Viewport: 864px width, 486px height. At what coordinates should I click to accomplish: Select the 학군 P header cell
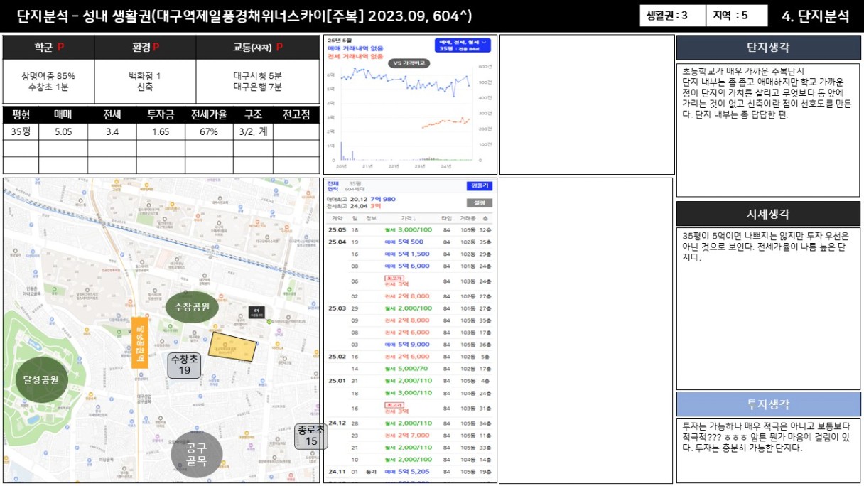pos(49,48)
